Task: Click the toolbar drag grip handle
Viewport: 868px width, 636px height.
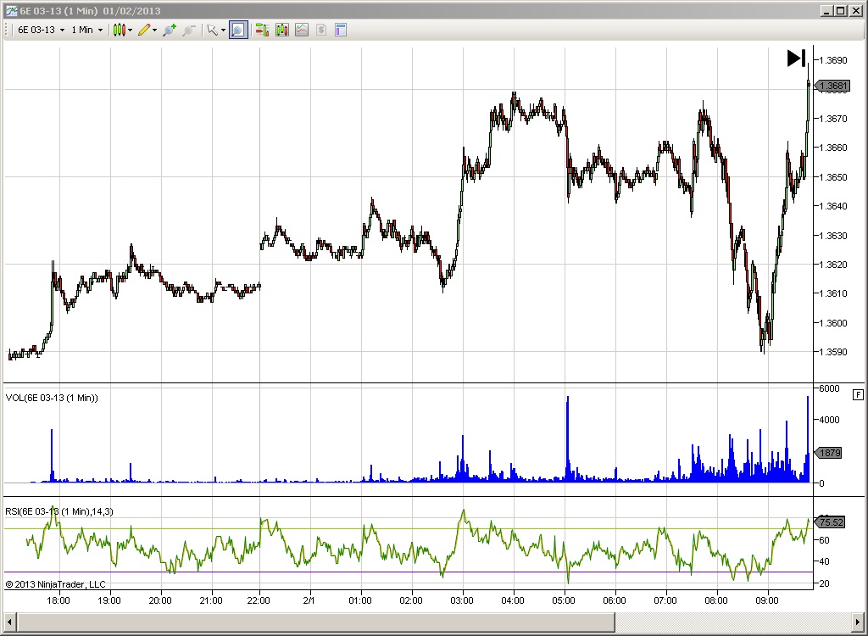Action: coord(7,30)
